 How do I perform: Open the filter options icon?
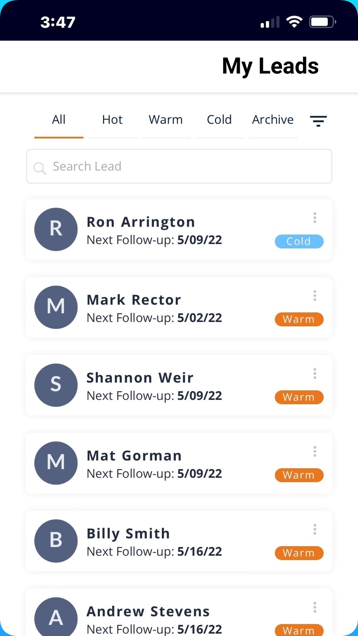[318, 121]
